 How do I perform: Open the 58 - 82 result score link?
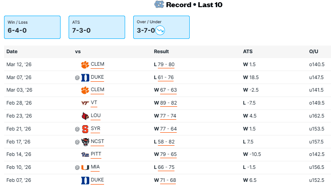(x=166, y=142)
